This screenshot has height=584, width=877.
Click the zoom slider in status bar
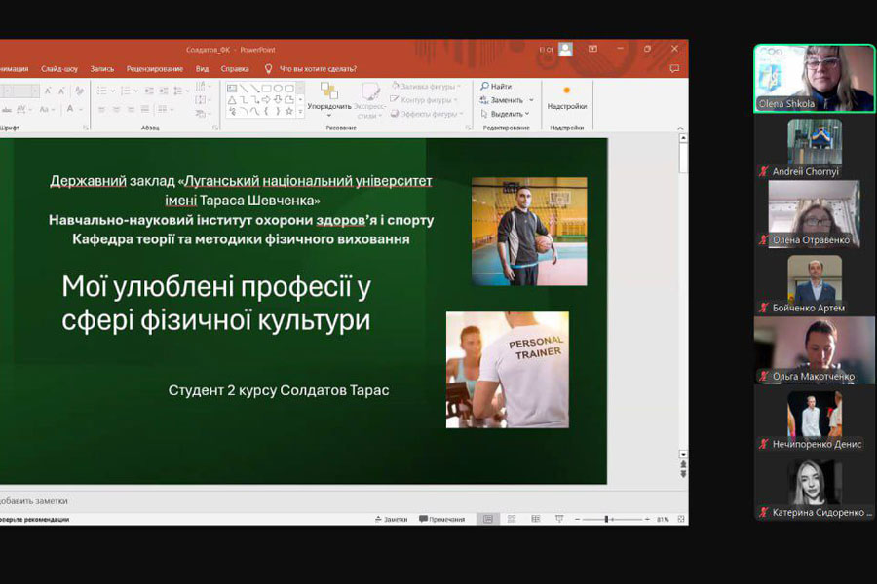(607, 520)
